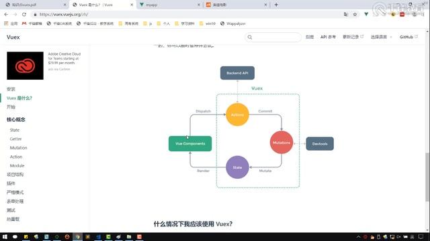430x241 pixels.
Task: Open the Wappalyzer bookmark
Action: [x=233, y=23]
